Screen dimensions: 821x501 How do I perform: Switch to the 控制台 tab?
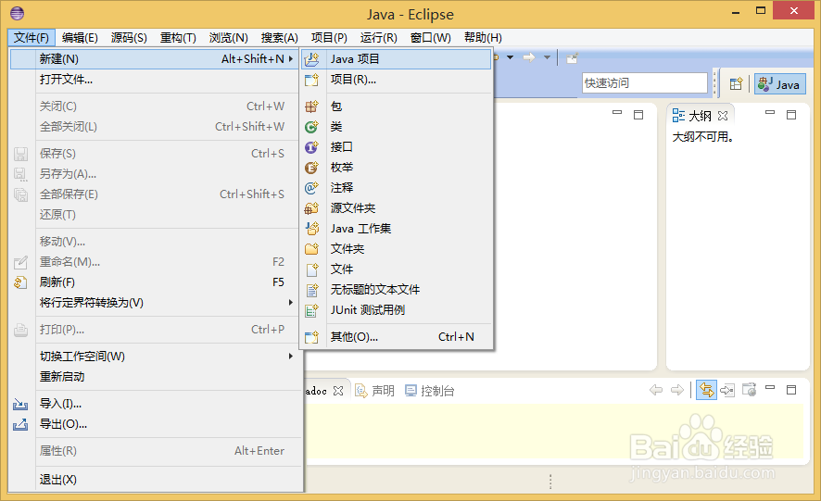click(x=430, y=391)
